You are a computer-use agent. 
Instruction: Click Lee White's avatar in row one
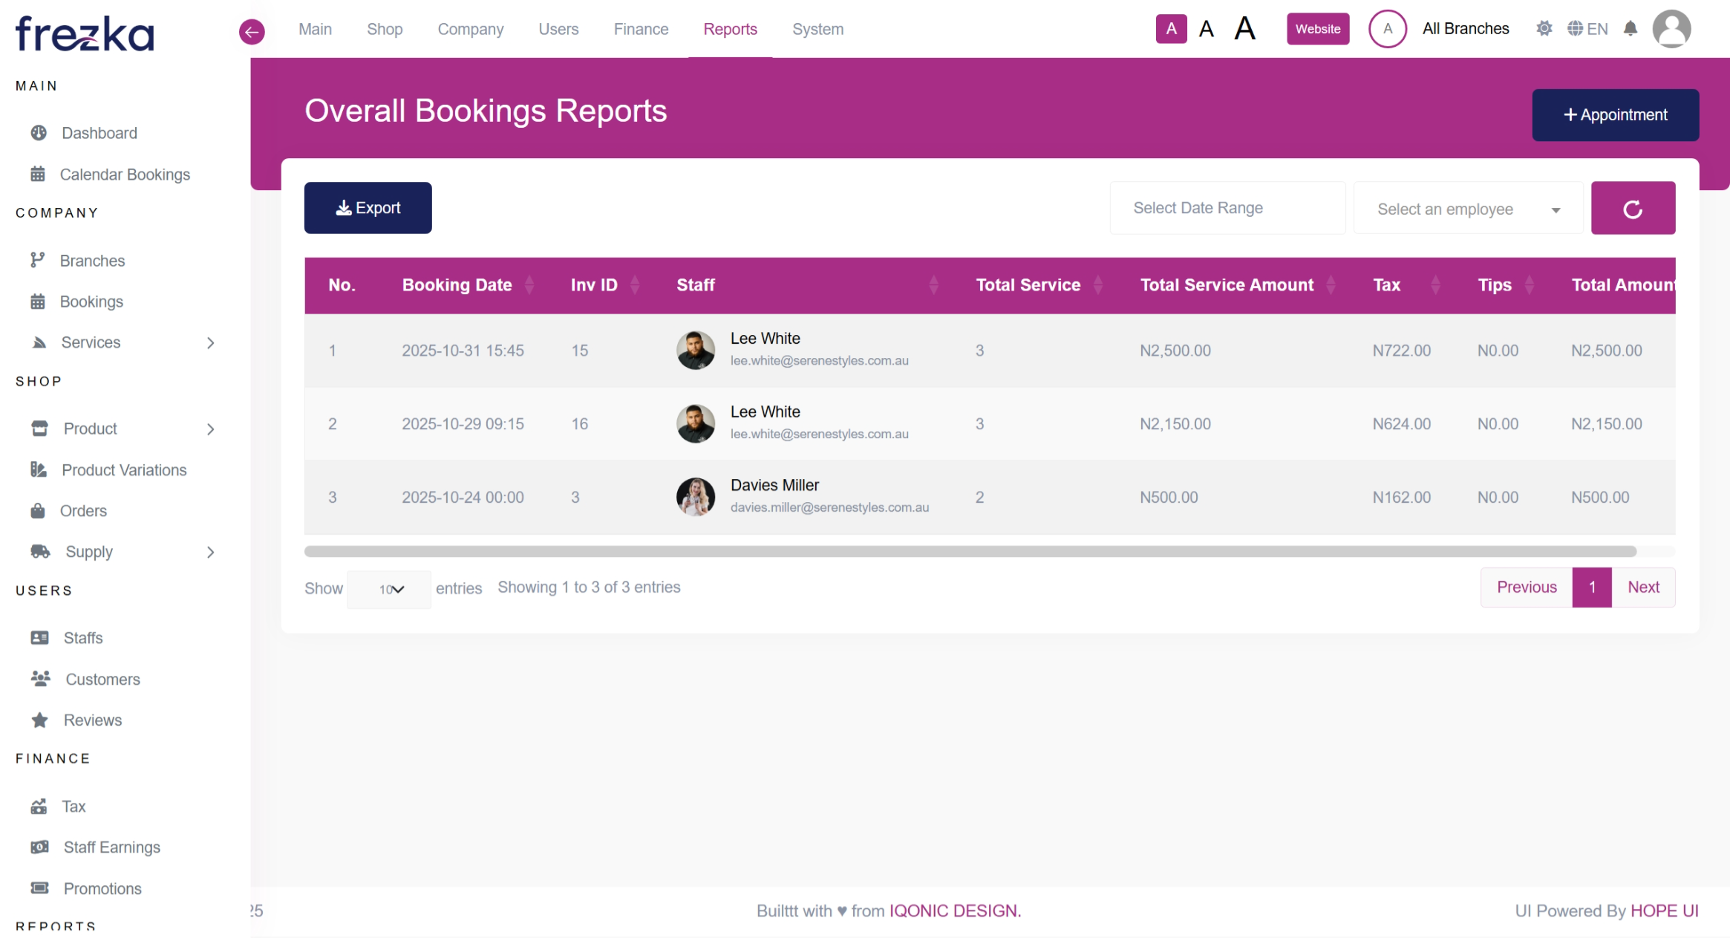point(695,350)
